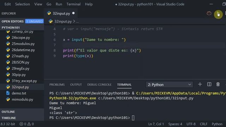The width and height of the screenshot is (226, 127).
Task: Open the Go menu
Action: [x=49, y=4]
